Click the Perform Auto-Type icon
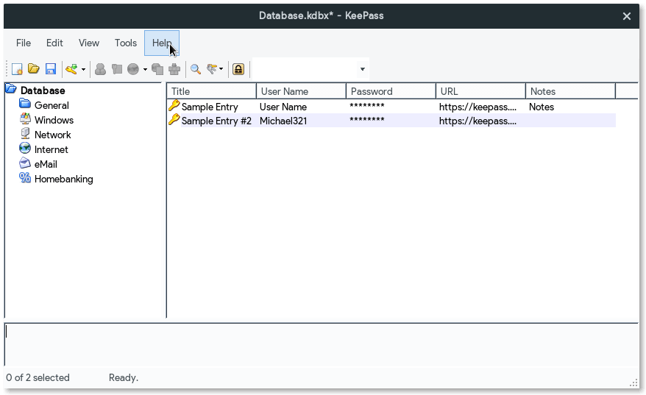646x395 pixels. (x=174, y=69)
